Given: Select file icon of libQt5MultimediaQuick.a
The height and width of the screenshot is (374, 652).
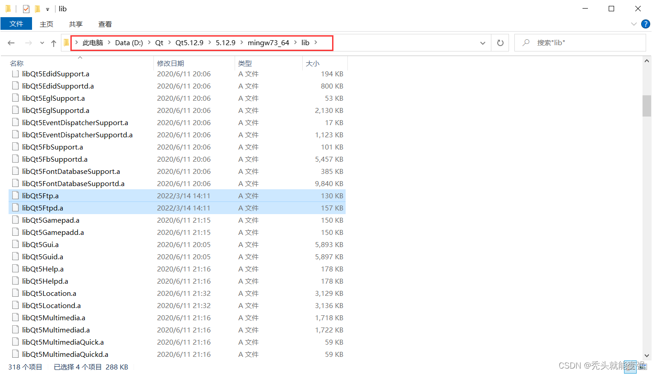Looking at the screenshot, I should click(16, 342).
